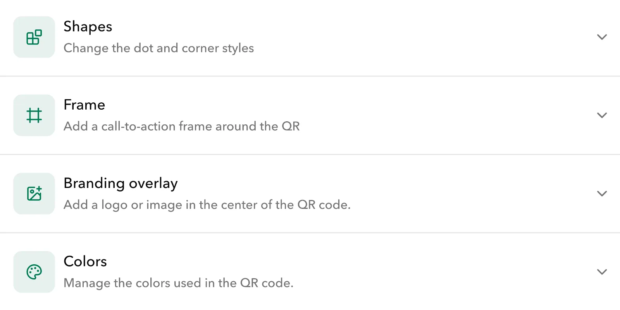The width and height of the screenshot is (620, 310).
Task: Click empty space in Branding overlay row
Action: pos(465,194)
